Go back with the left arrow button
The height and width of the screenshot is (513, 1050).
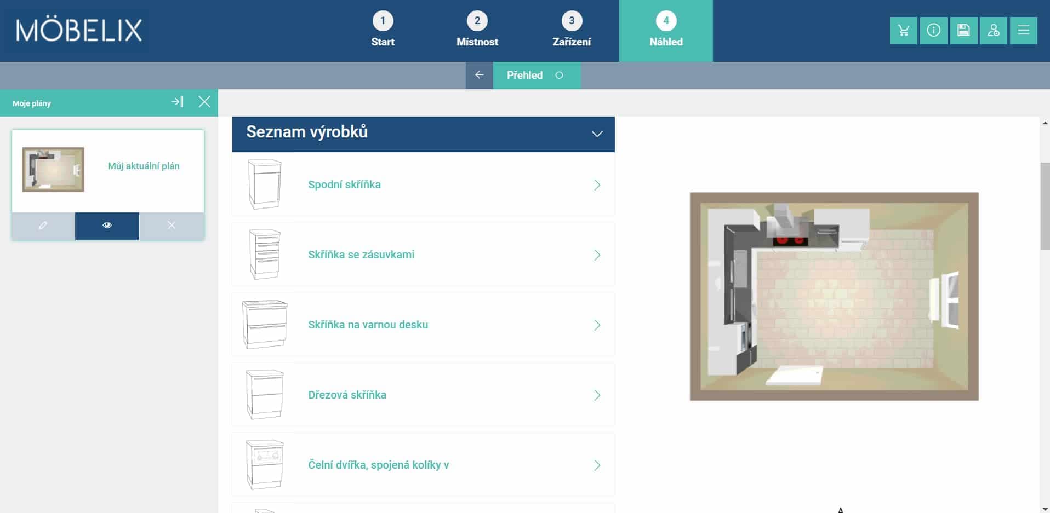point(480,75)
